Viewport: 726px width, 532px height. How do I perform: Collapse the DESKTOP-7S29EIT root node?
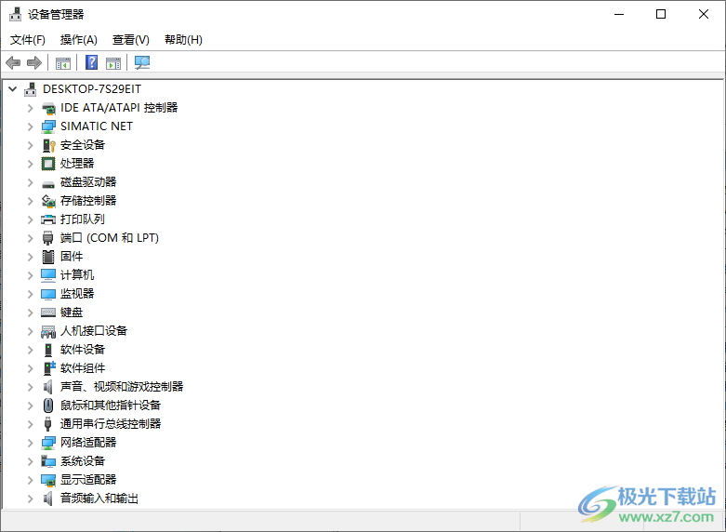(x=12, y=89)
